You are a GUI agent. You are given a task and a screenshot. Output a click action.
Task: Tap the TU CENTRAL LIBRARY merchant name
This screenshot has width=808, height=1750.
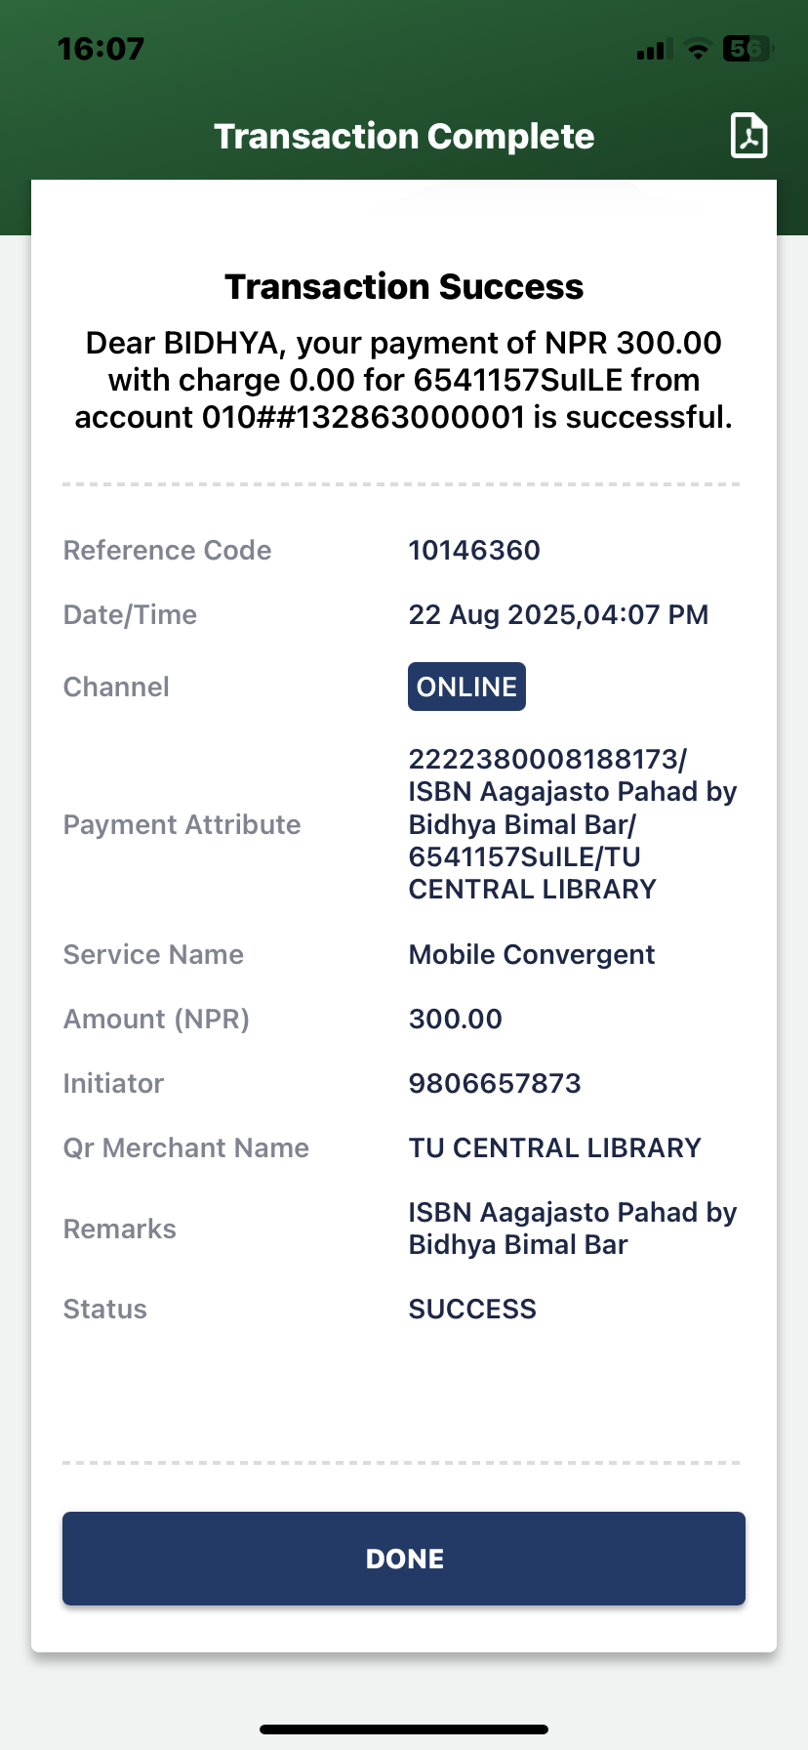[x=554, y=1147]
